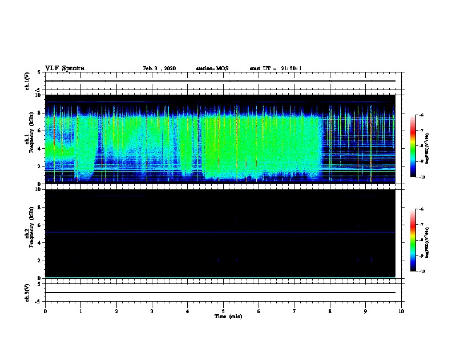The height and width of the screenshot is (349, 452).
Task: Click the "-10" tick on ch.2 colorbar
Action: (x=422, y=271)
